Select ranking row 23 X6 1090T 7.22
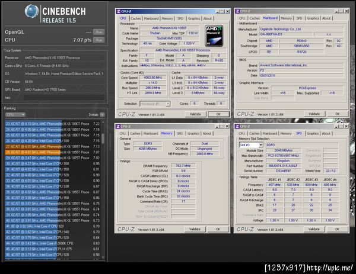This screenshot has width=356, height=274. [x=52, y=124]
